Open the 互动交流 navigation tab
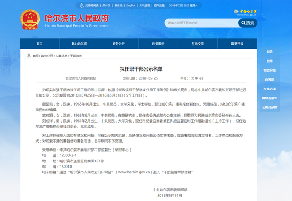The height and width of the screenshot is (201, 292). 198,43
